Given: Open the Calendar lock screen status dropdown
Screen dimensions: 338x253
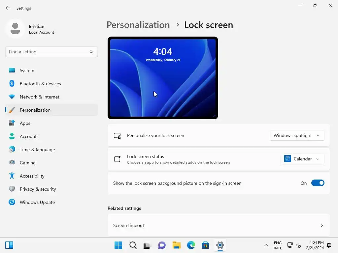Looking at the screenshot, I should [302, 159].
